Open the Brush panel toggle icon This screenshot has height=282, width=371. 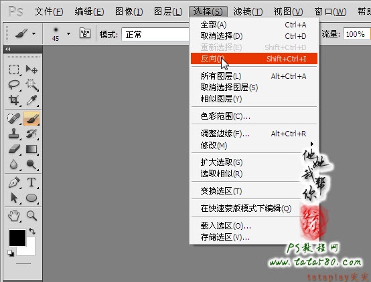85,33
